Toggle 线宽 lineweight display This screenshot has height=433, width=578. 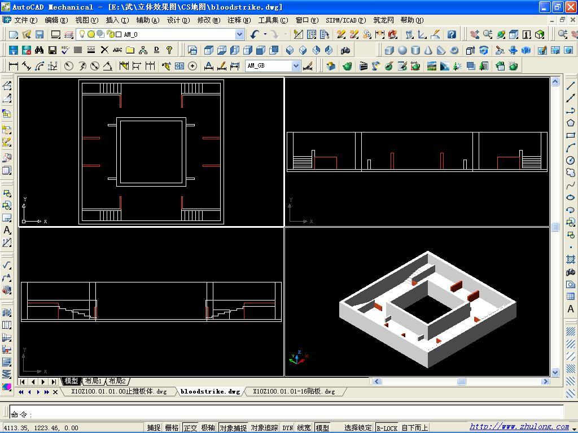tap(304, 427)
